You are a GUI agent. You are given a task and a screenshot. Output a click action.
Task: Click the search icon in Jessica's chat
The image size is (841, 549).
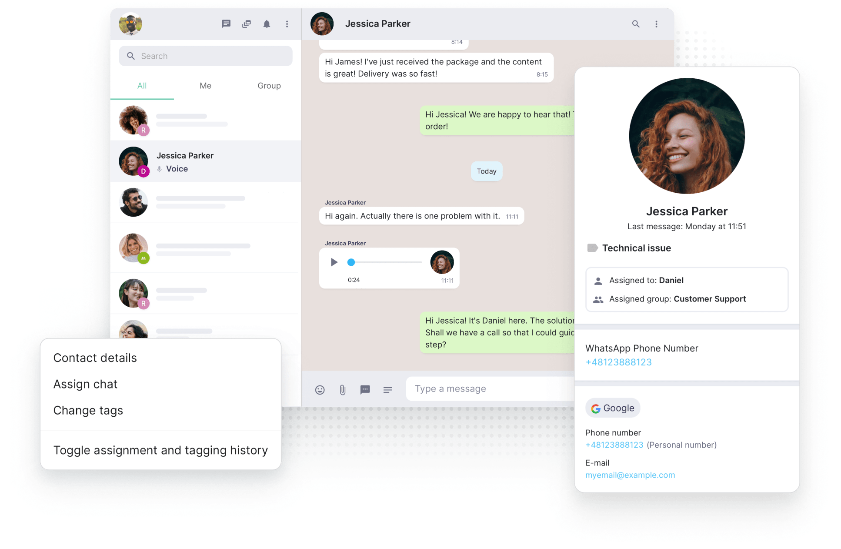tap(635, 23)
